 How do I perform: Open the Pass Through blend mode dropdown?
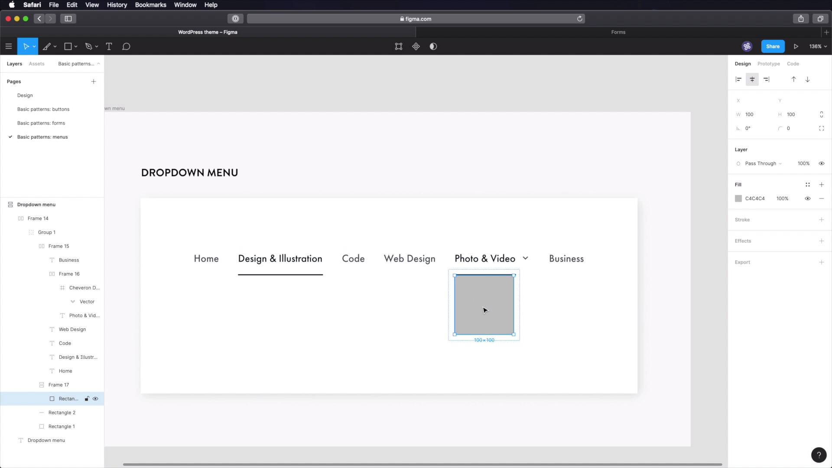tap(763, 163)
